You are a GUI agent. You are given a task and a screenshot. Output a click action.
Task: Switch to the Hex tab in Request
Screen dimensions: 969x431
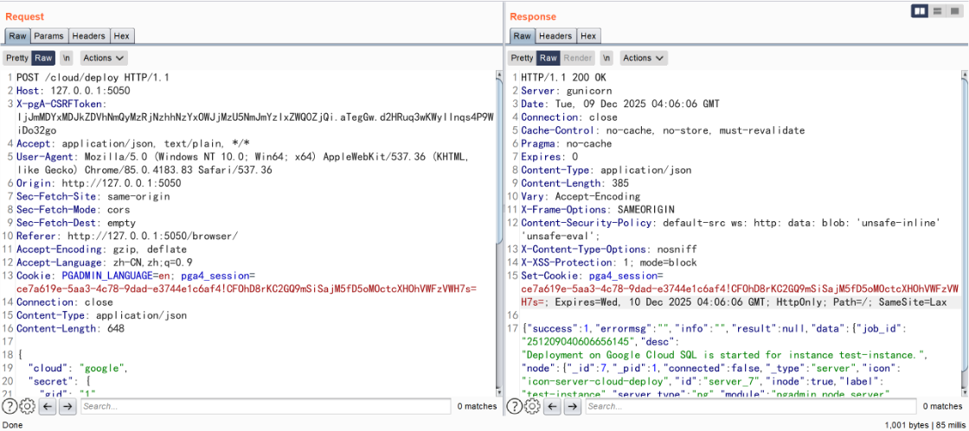(x=122, y=36)
